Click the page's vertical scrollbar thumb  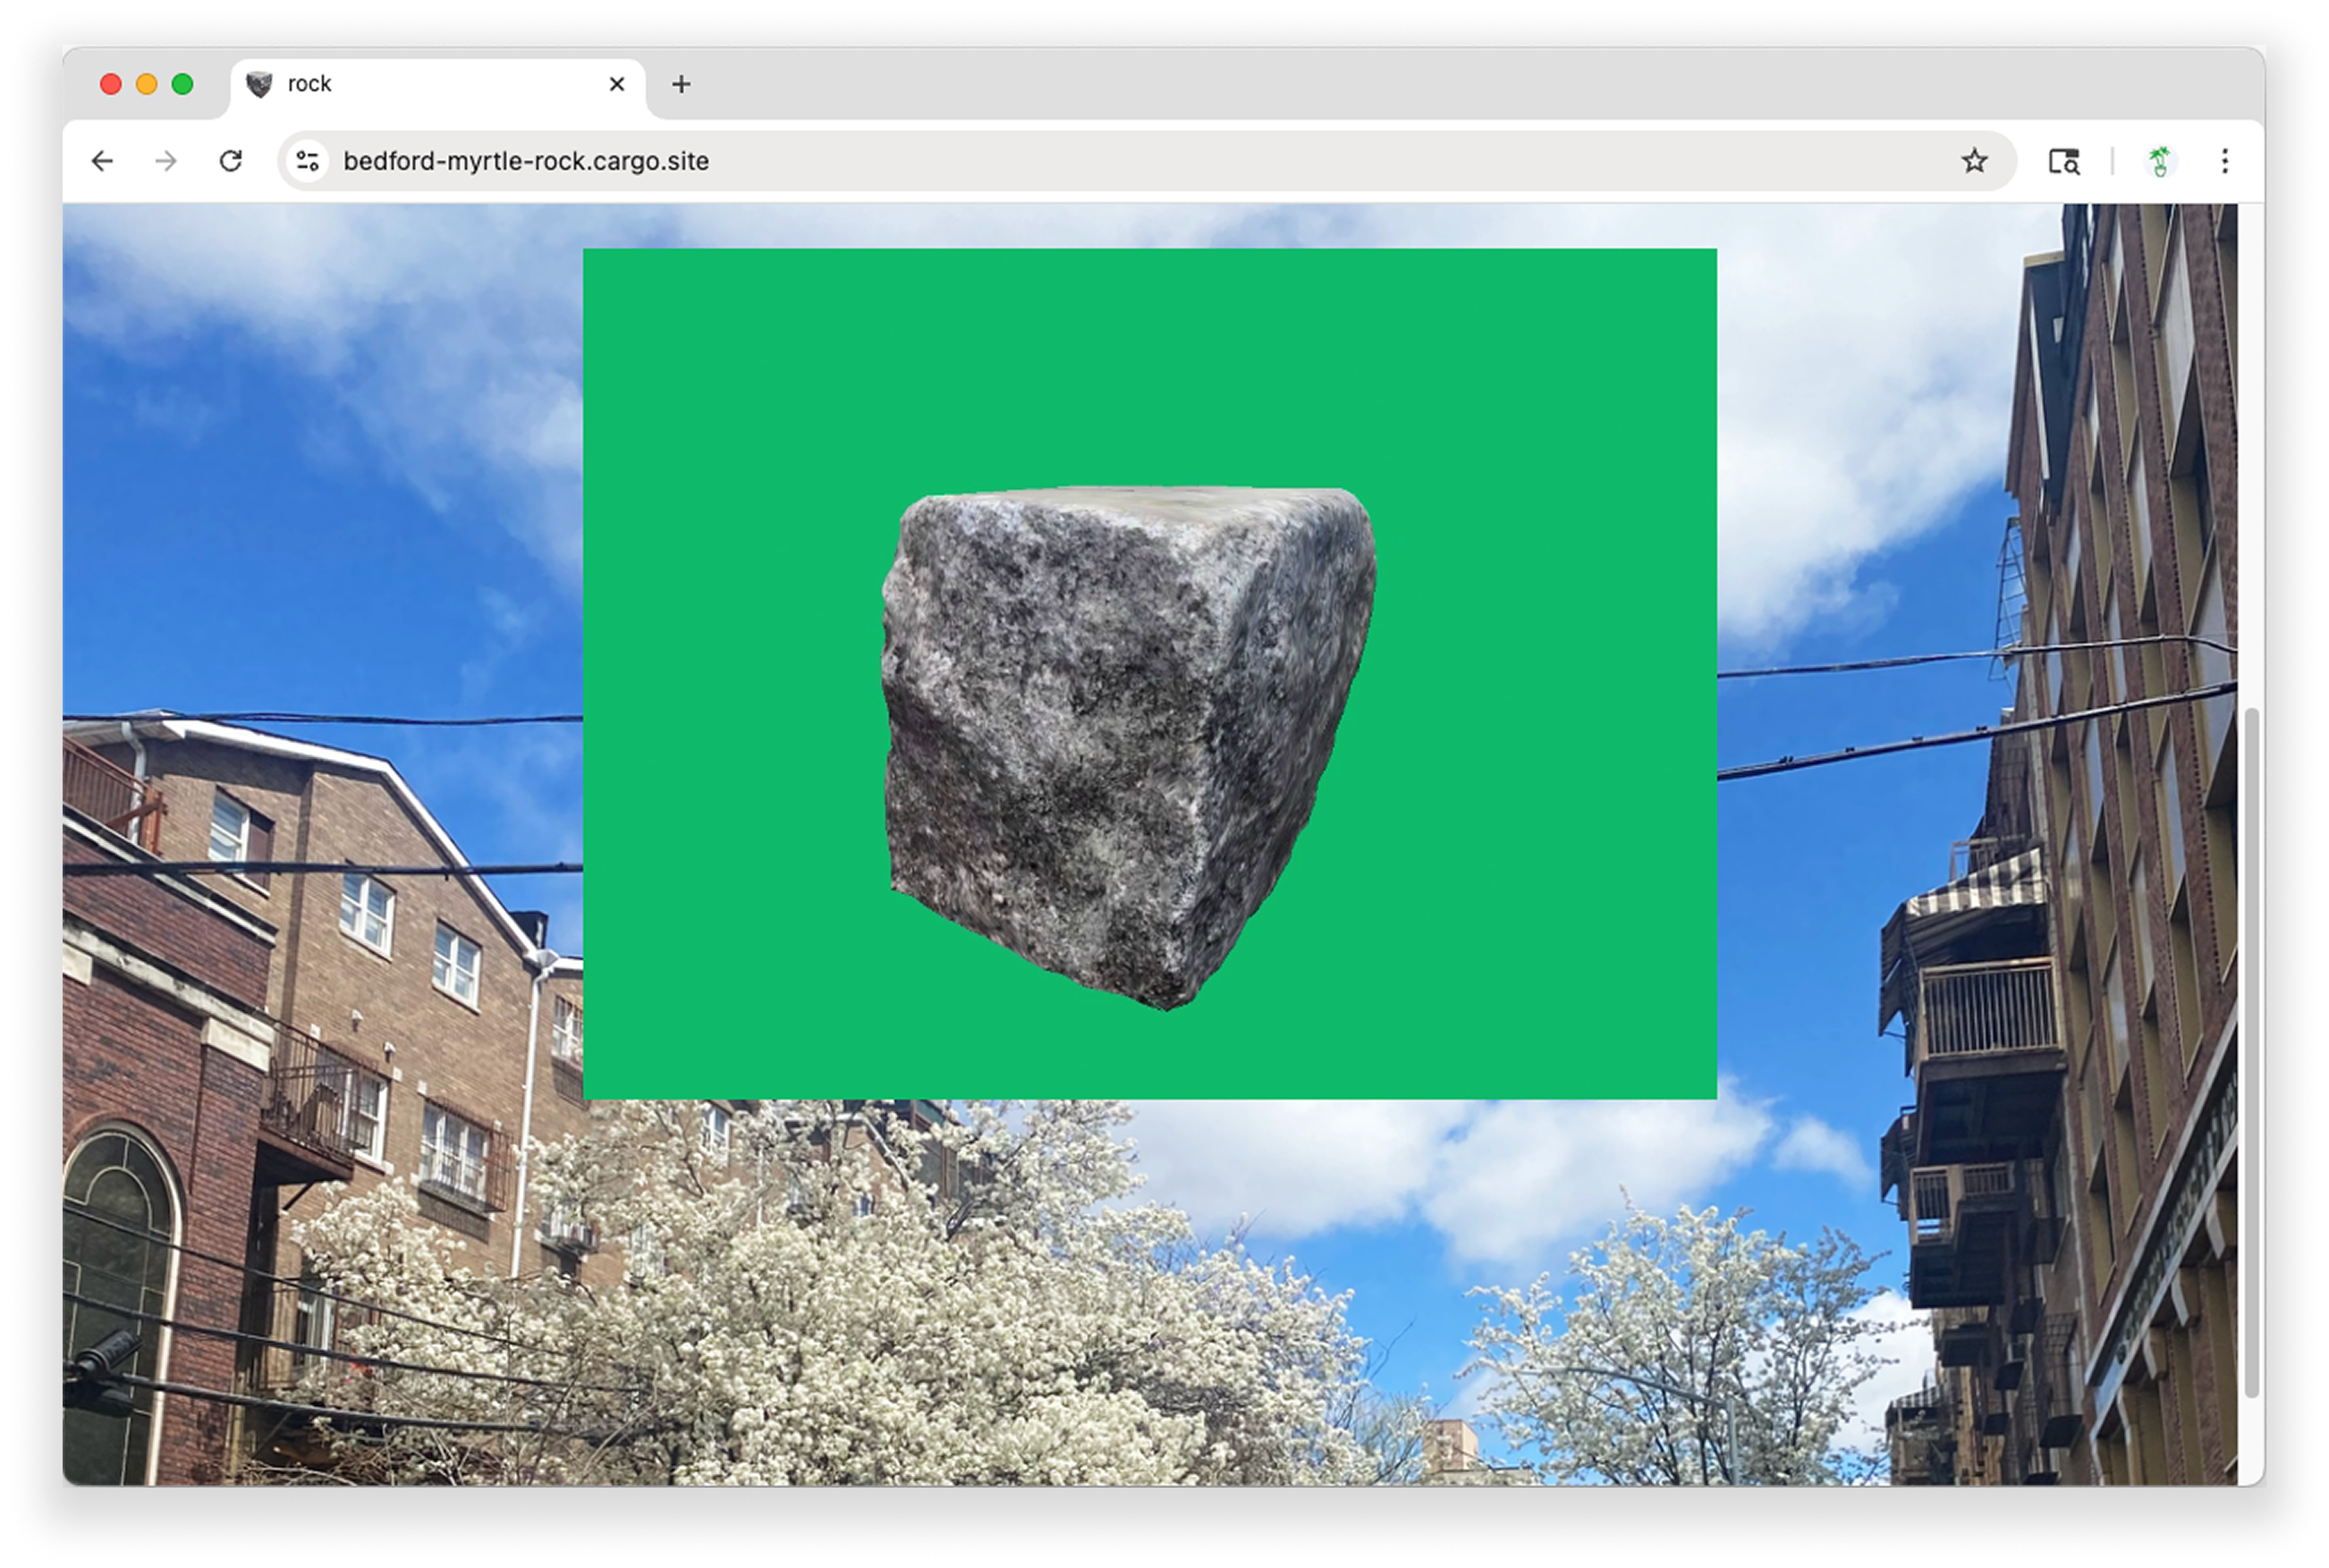(2251, 1050)
